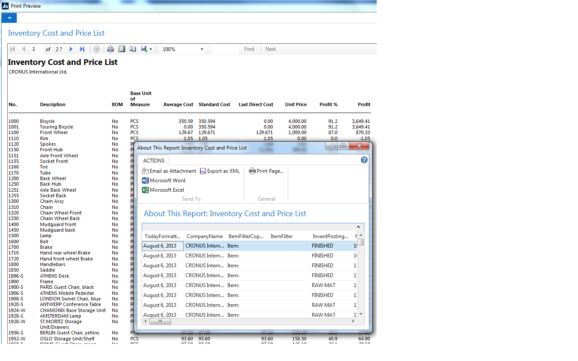The height and width of the screenshot is (361, 578).
Task: Click the current page number field
Action: click(x=34, y=49)
